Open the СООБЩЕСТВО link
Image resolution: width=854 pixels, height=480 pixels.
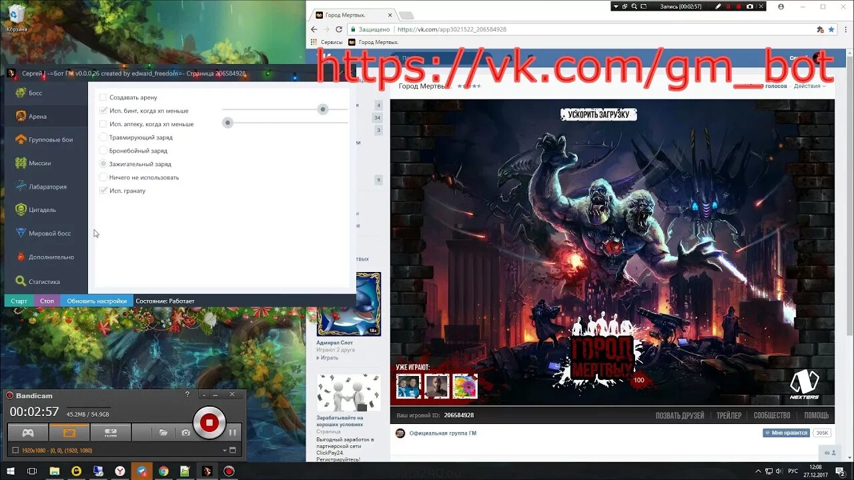(772, 415)
